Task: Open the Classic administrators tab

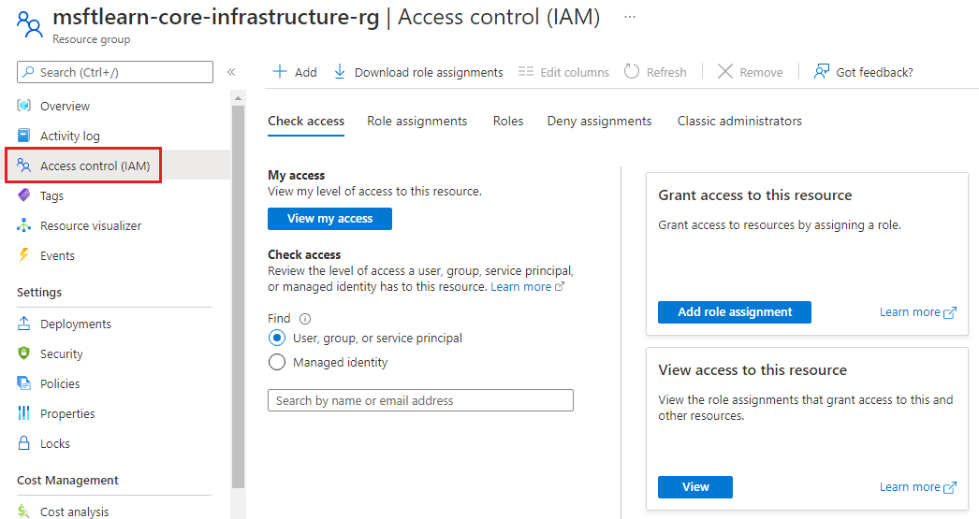Action: (x=739, y=121)
